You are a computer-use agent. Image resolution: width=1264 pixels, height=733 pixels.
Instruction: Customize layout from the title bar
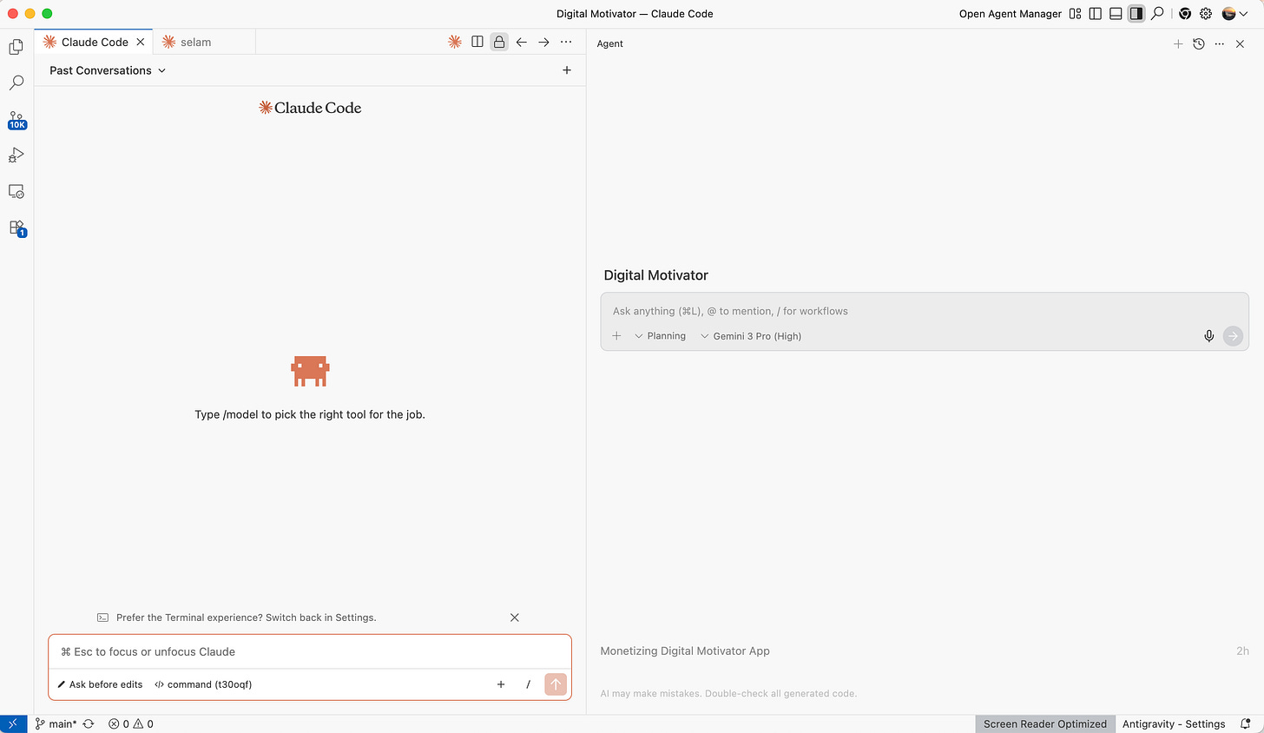(1076, 14)
